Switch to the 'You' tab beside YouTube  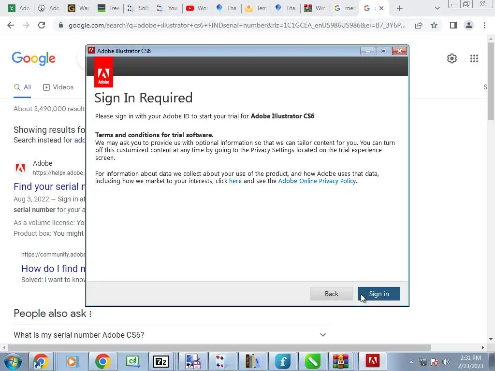[167, 8]
